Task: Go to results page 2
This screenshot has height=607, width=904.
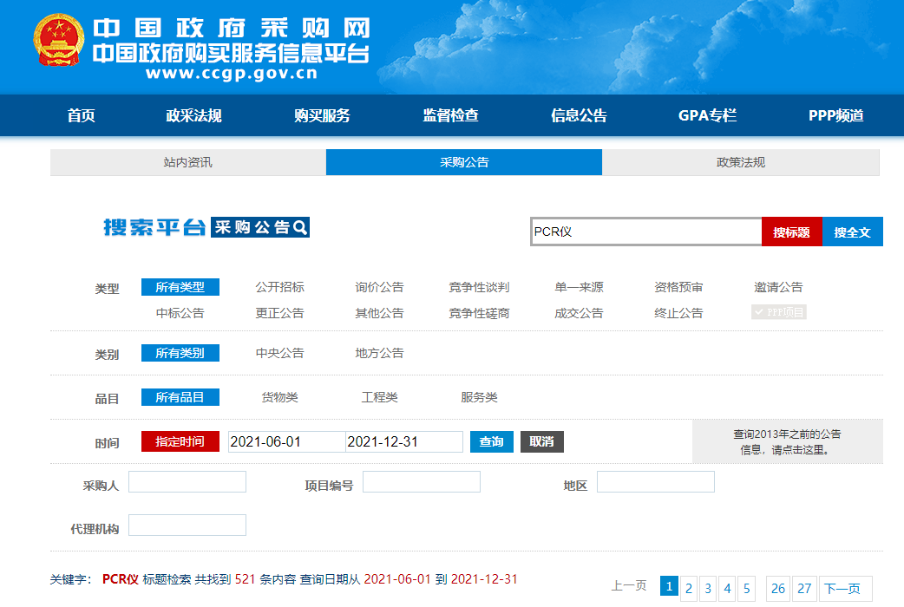Action: (689, 589)
